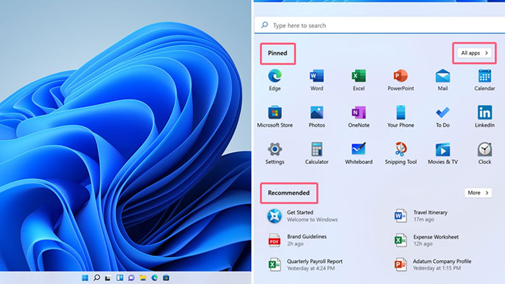505x284 pixels.
Task: Click More next to Recommended
Action: coord(478,192)
